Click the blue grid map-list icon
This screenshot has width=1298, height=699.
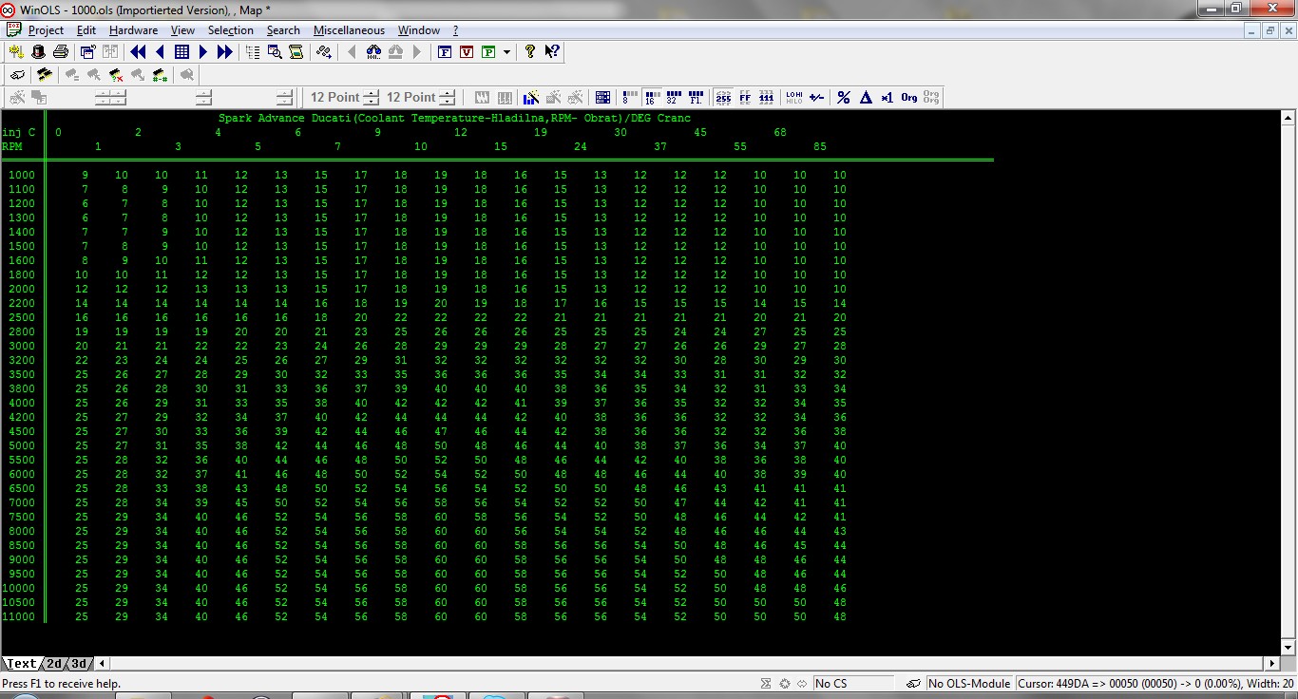(181, 52)
